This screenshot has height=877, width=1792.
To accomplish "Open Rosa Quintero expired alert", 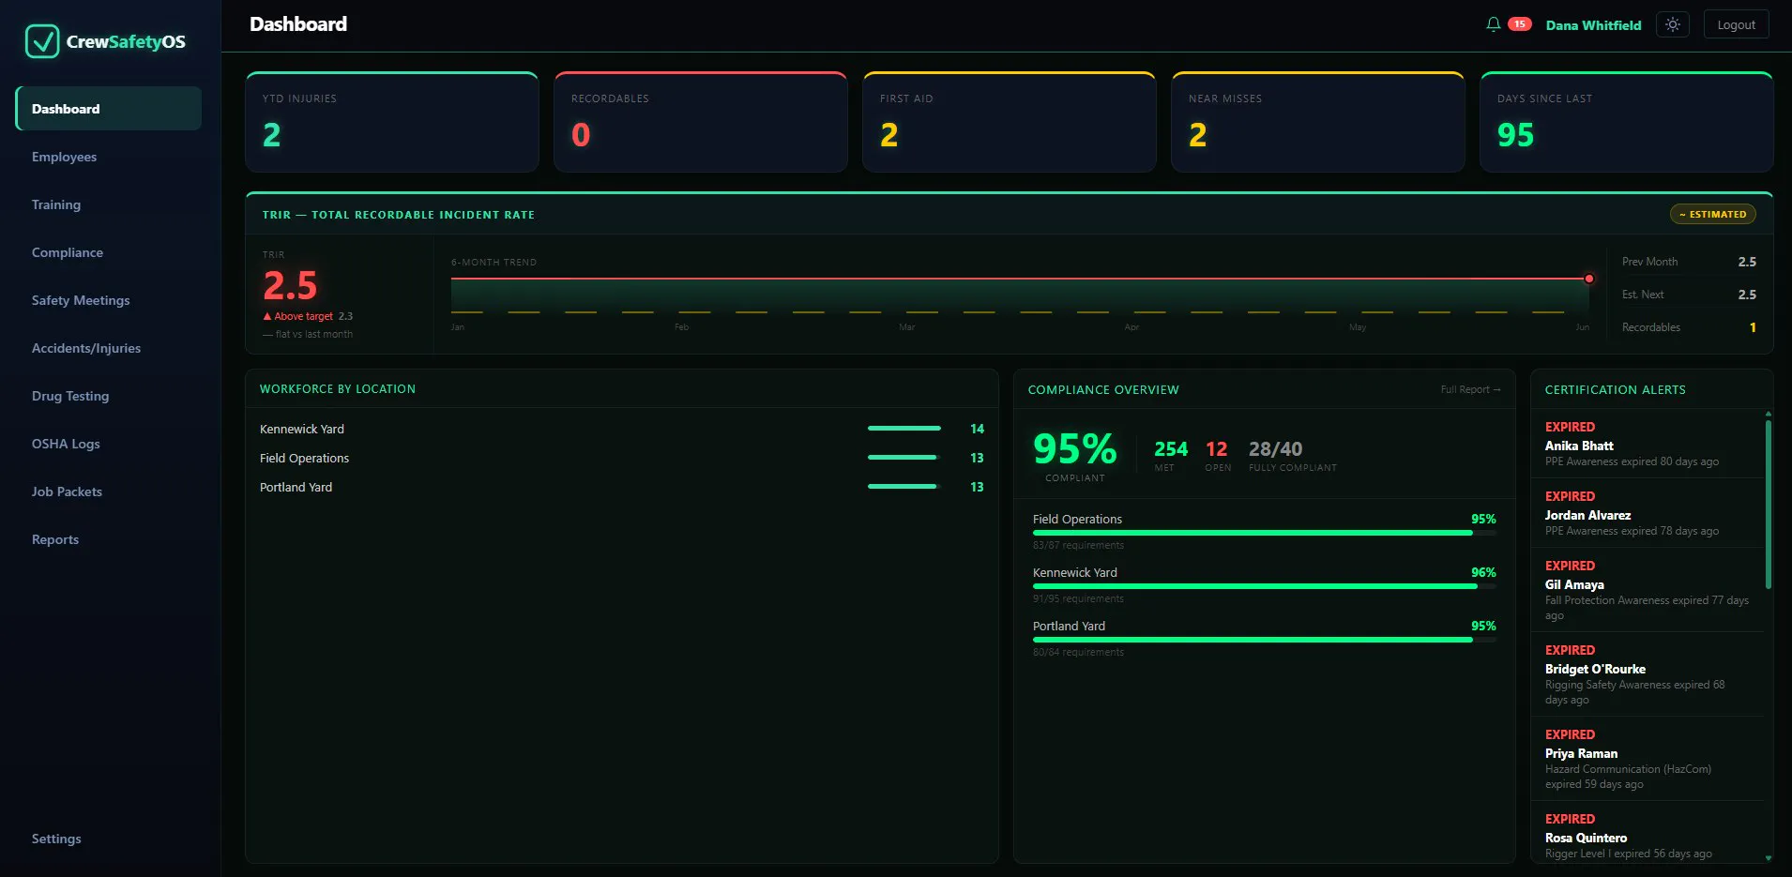I will [1648, 832].
